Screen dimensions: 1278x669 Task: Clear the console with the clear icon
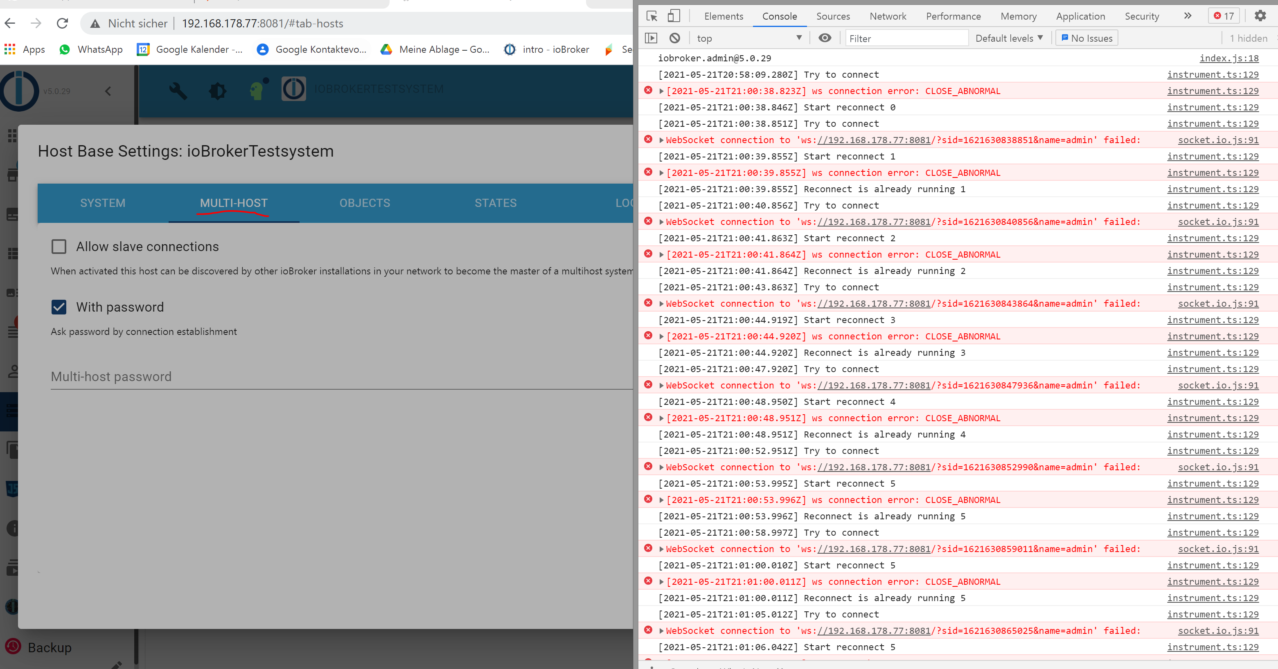(675, 38)
